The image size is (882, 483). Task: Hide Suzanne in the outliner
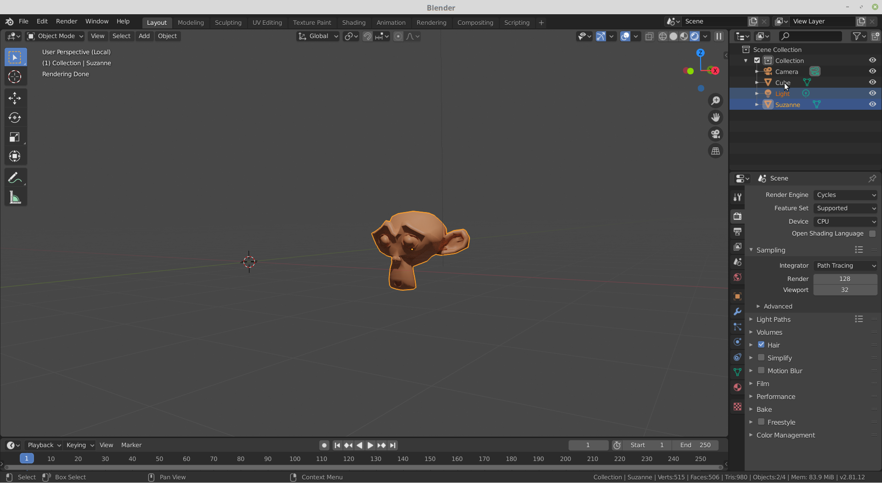click(872, 104)
